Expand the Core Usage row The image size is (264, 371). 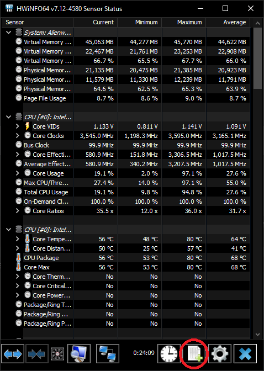tap(18, 173)
